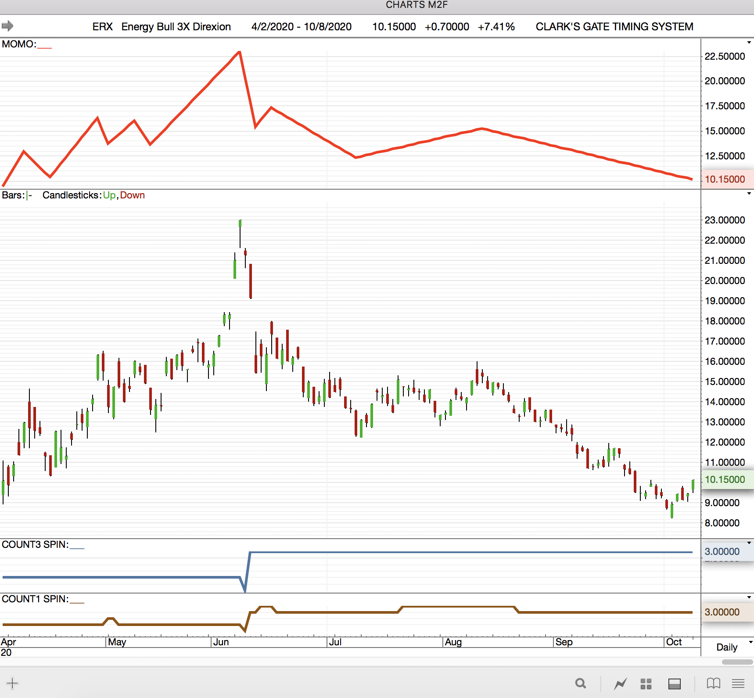Open the COUNT1 SPIN pane dropdown arrow
This screenshot has width=754, height=698.
pos(749,597)
